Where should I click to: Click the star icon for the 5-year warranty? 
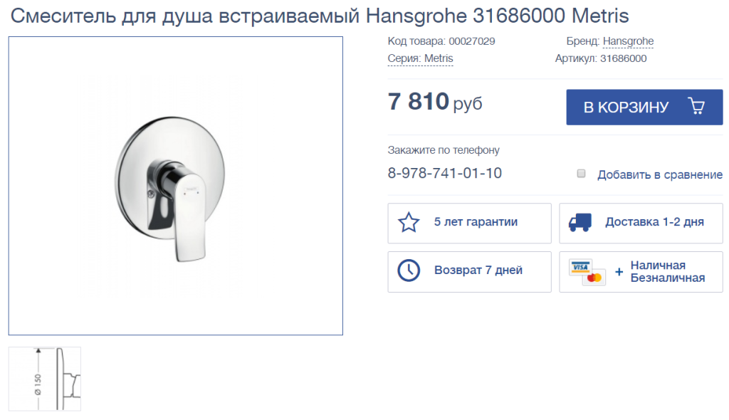[409, 222]
